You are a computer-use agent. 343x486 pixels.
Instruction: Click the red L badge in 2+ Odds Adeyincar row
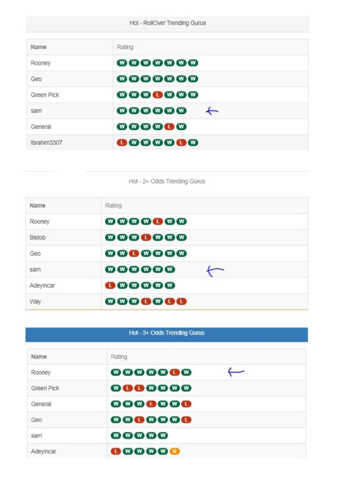(111, 285)
